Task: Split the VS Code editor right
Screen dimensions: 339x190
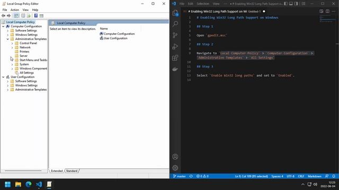Action: [327, 11]
